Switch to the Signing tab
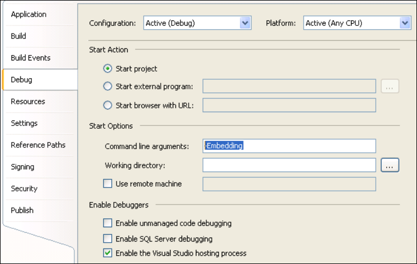417x264 pixels. tap(23, 167)
